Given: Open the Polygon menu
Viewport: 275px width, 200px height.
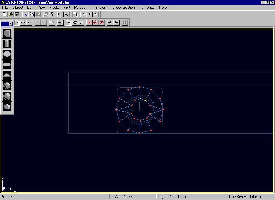Looking at the screenshot, I should (x=81, y=7).
